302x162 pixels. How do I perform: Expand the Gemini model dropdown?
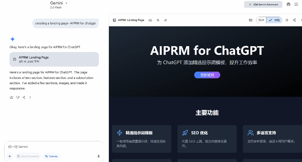[66, 3]
